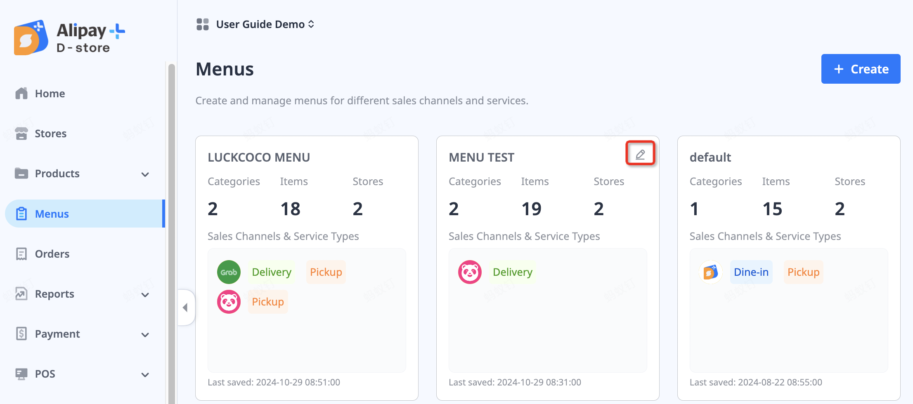
Task: Click the Dine-in tag in default menu
Action: pyautogui.click(x=751, y=272)
